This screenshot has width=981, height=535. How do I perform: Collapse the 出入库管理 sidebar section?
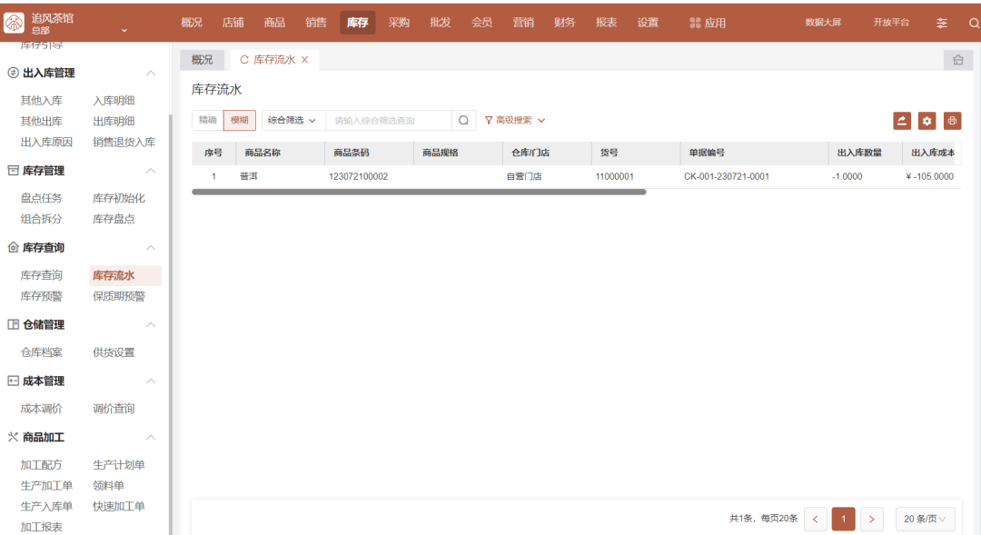coord(151,73)
